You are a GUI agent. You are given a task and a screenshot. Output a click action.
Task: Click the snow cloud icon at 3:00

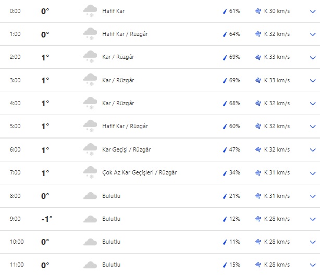click(90, 81)
